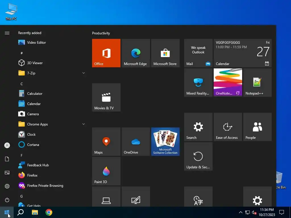The height and width of the screenshot is (218, 291).
Task: Open the OneNote tile
Action: coord(228,83)
